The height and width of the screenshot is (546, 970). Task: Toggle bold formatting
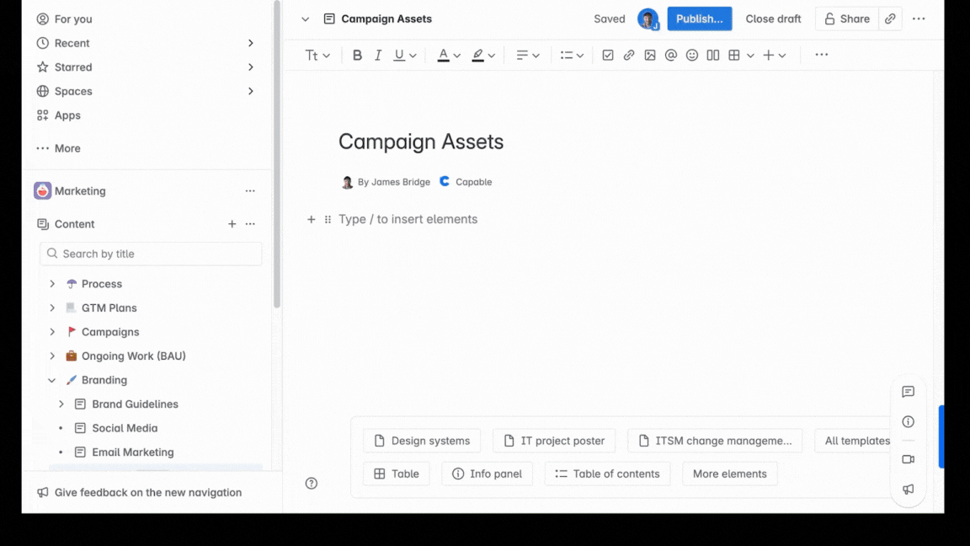click(357, 54)
